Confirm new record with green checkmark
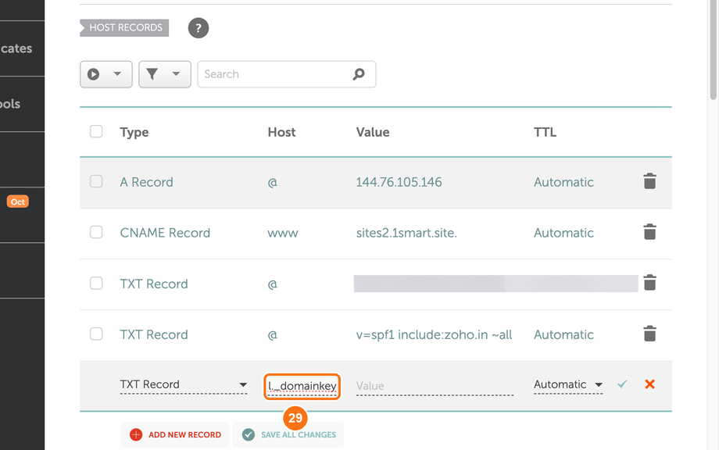719x450 pixels. pos(622,384)
